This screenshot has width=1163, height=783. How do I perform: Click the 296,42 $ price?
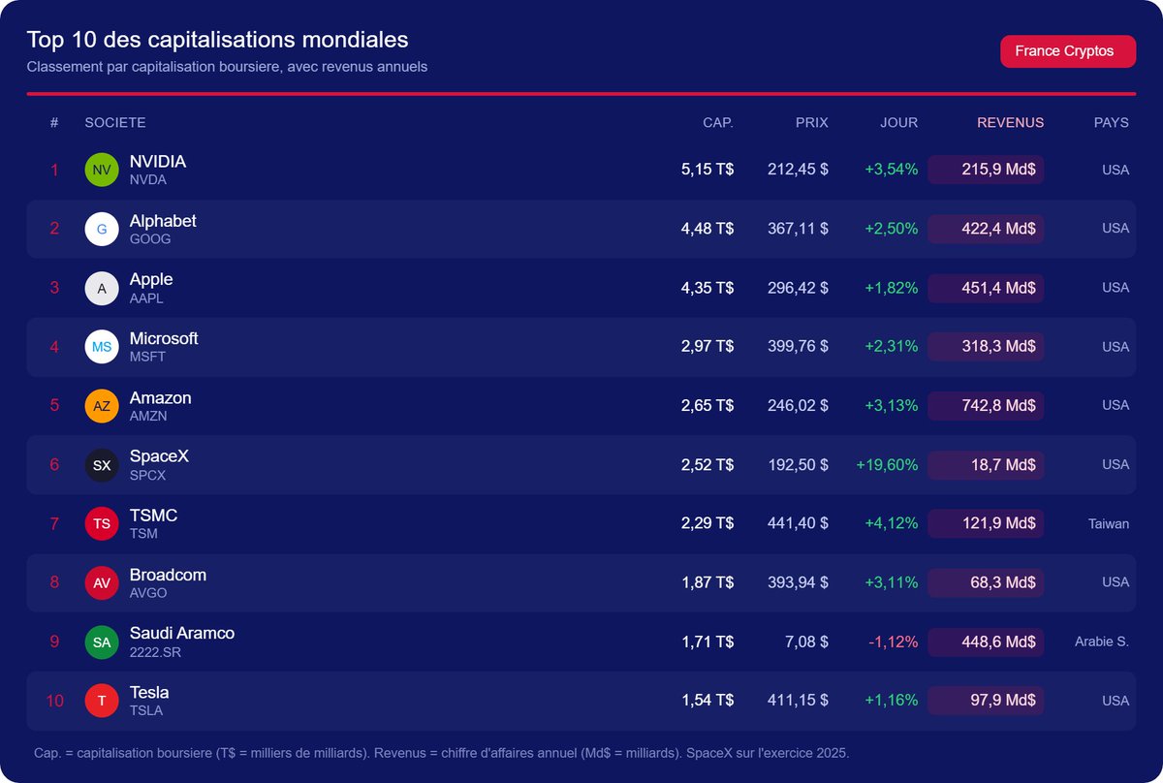798,288
